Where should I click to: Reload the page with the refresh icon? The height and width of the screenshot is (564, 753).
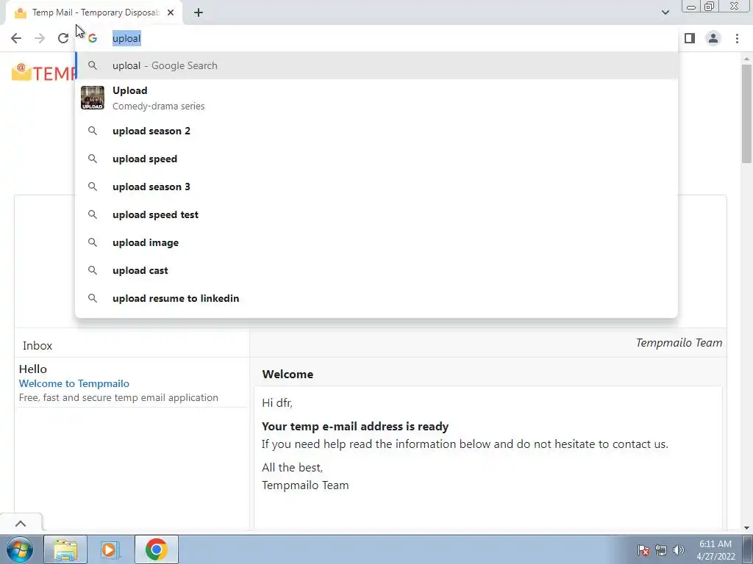[63, 38]
